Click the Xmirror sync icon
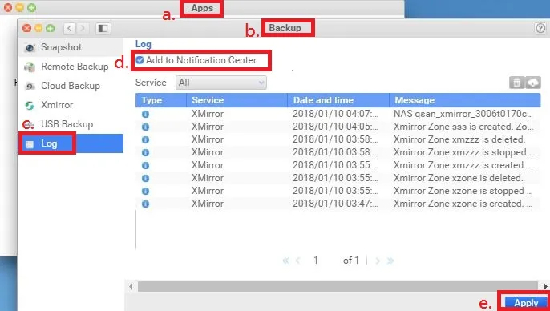The height and width of the screenshot is (311, 550). 30,106
